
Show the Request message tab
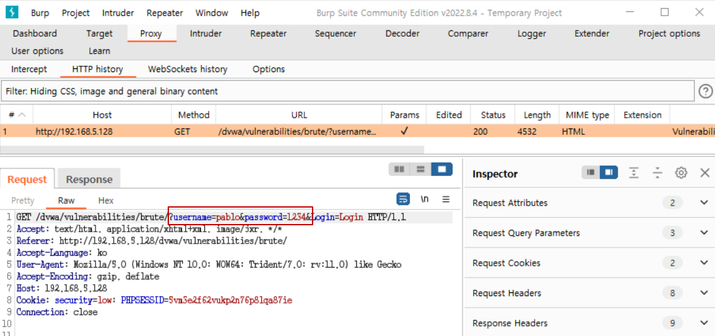[x=27, y=179]
